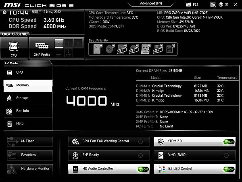Click the clock icon beside the time
This screenshot has width=242, height=182.
click(x=4, y=12)
